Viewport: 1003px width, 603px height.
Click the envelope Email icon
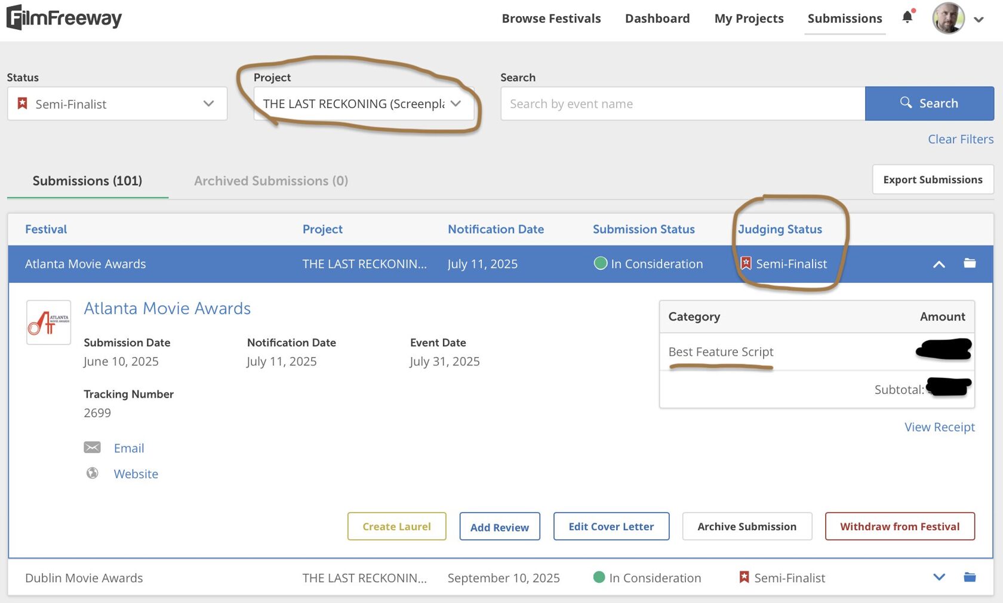point(93,448)
